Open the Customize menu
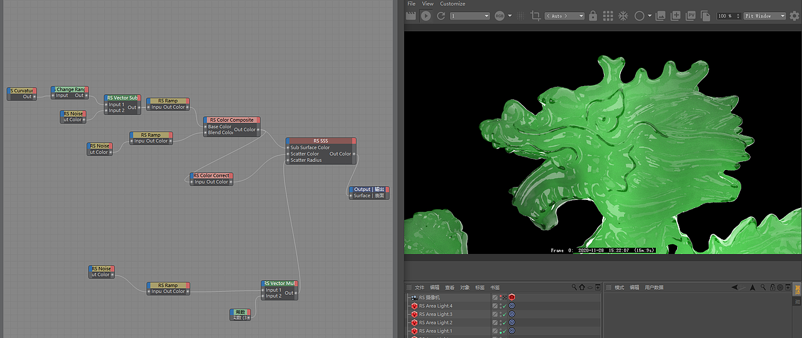802x338 pixels. coord(452,4)
